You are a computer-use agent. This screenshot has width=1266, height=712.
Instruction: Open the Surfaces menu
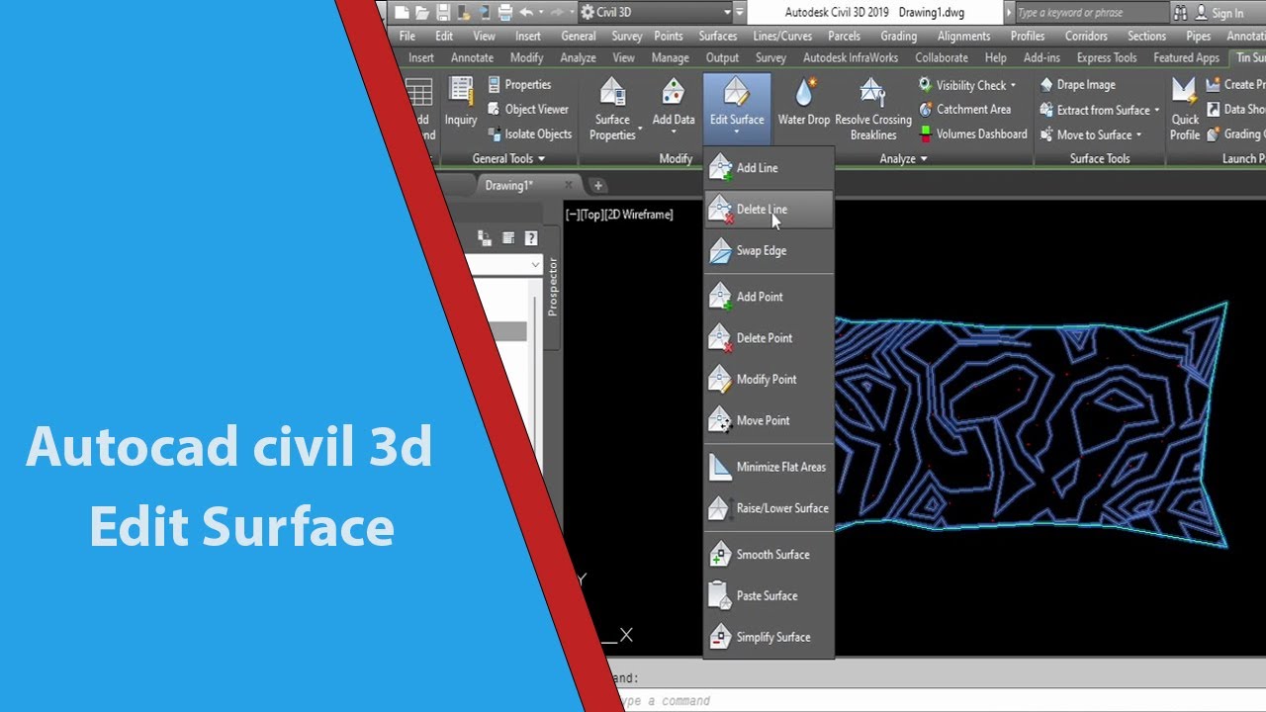tap(718, 36)
